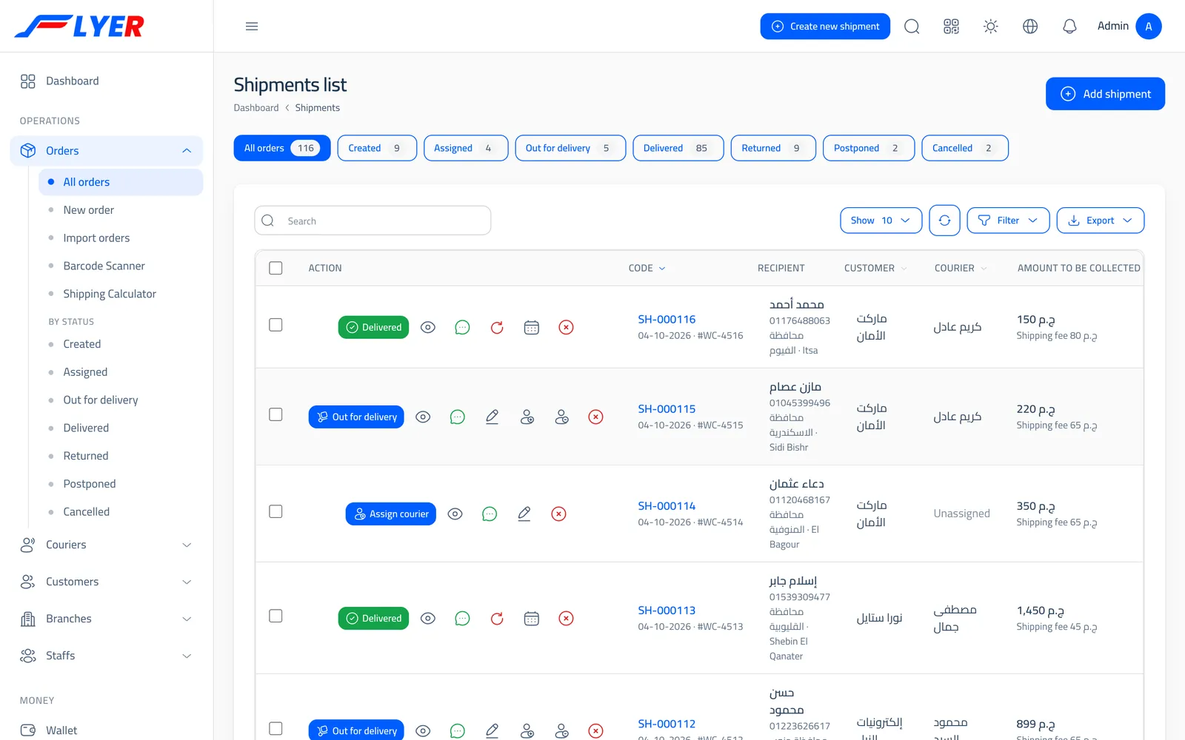Image resolution: width=1185 pixels, height=740 pixels.
Task: Select the Returned status tab
Action: 772,148
